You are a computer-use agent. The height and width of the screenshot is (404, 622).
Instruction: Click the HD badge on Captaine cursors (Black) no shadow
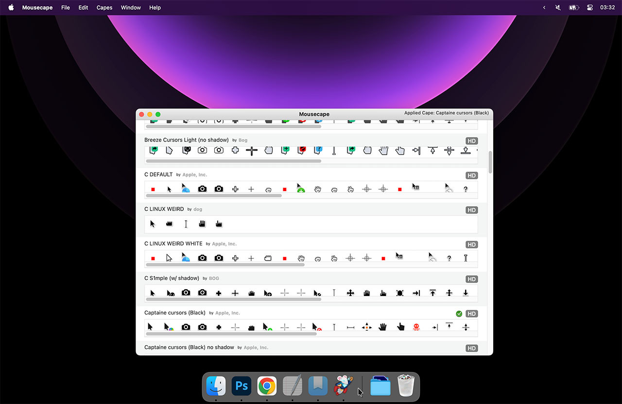pyautogui.click(x=471, y=348)
